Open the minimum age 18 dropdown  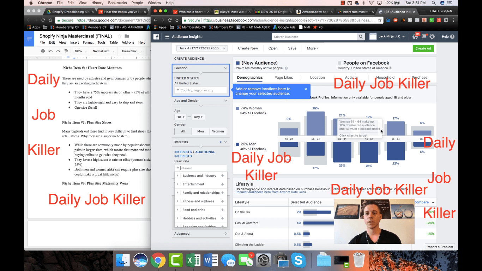[x=180, y=117]
